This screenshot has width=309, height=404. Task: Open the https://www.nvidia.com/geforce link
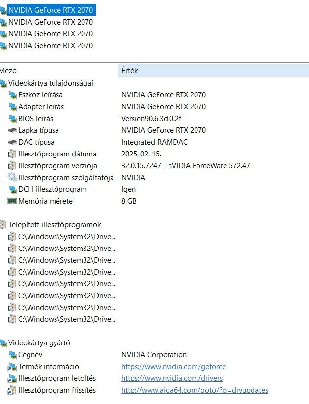pos(174,367)
